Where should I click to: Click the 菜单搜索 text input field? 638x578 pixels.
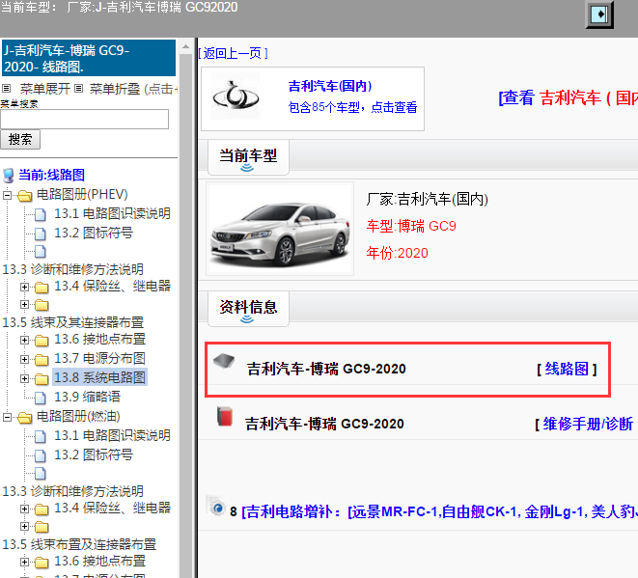click(x=84, y=119)
